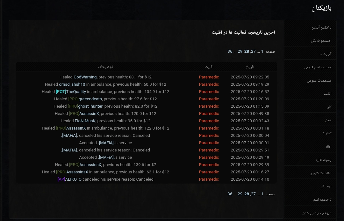Image resolution: width=344 pixels, height=221 pixels.
Task: Open [AP]ALIKO_O player link
Action: click(x=69, y=179)
